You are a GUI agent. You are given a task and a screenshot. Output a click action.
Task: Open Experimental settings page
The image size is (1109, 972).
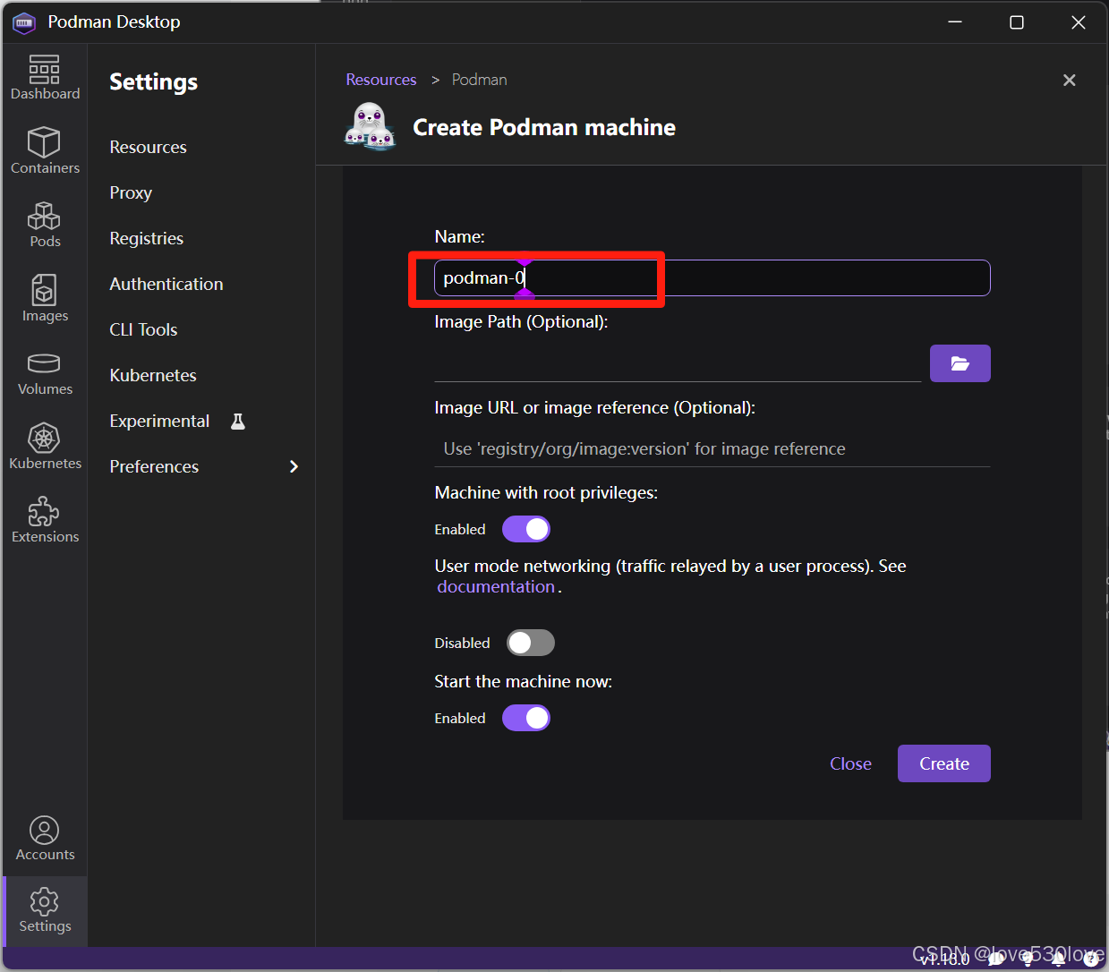159,421
